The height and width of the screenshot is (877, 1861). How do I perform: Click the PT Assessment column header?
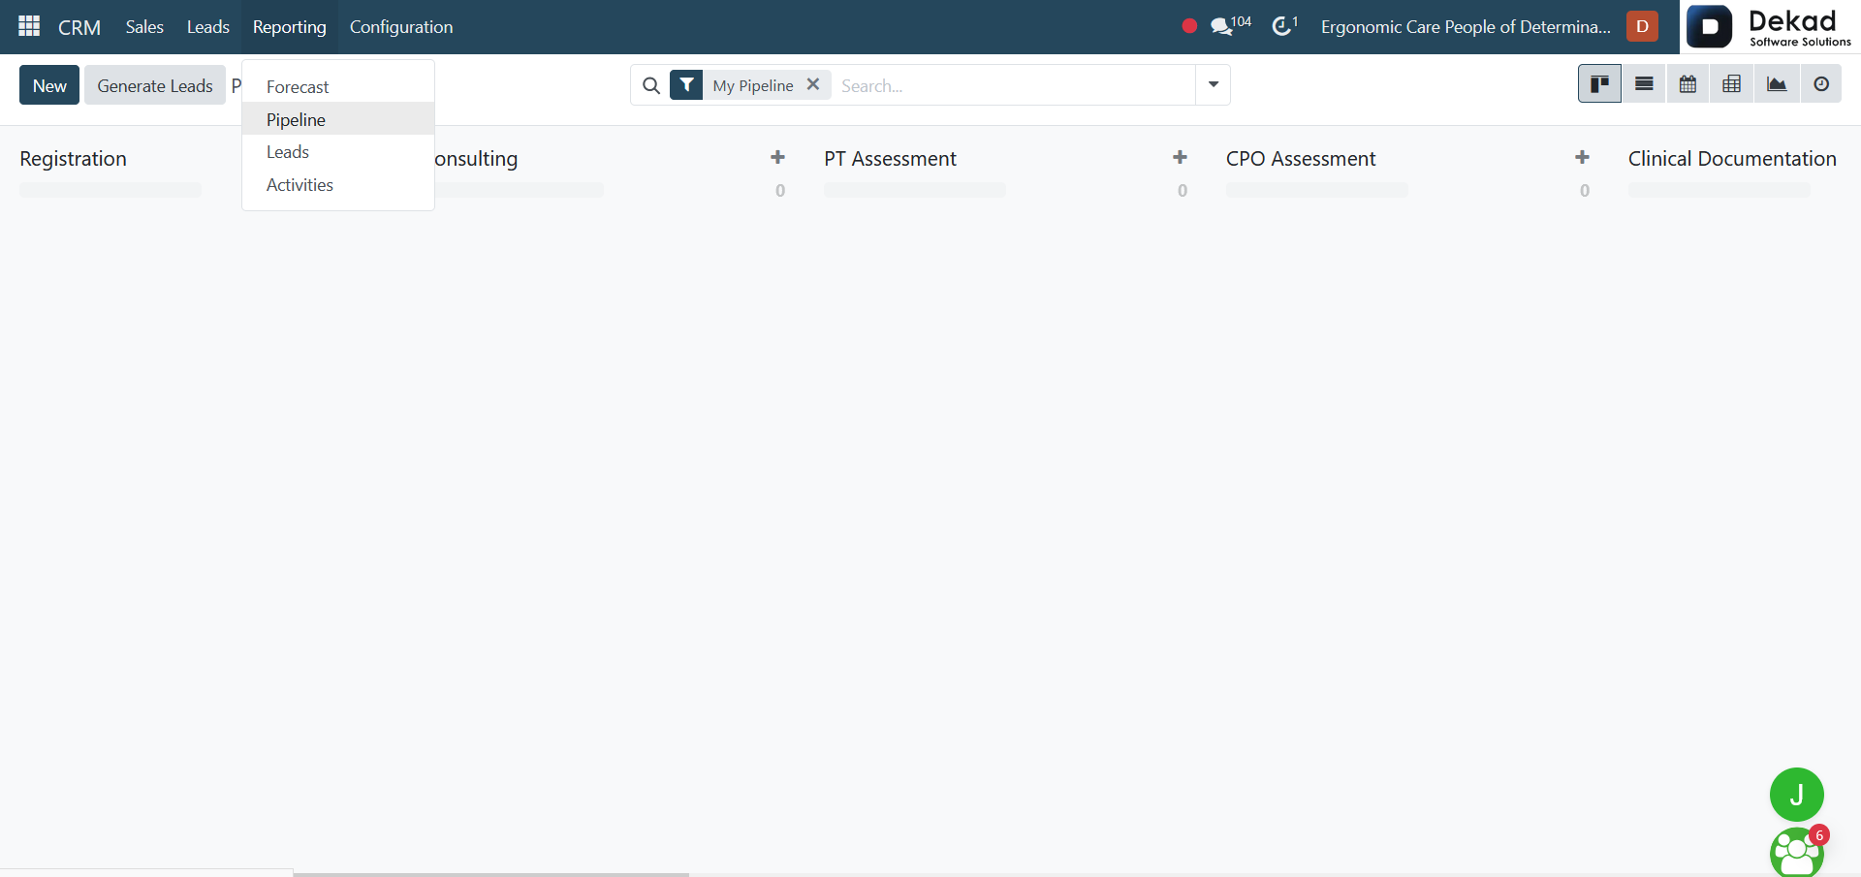click(x=890, y=158)
